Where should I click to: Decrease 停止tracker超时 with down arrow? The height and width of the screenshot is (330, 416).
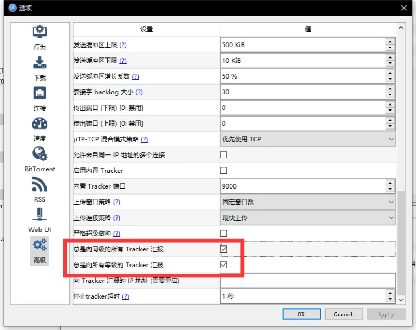pyautogui.click(x=390, y=299)
